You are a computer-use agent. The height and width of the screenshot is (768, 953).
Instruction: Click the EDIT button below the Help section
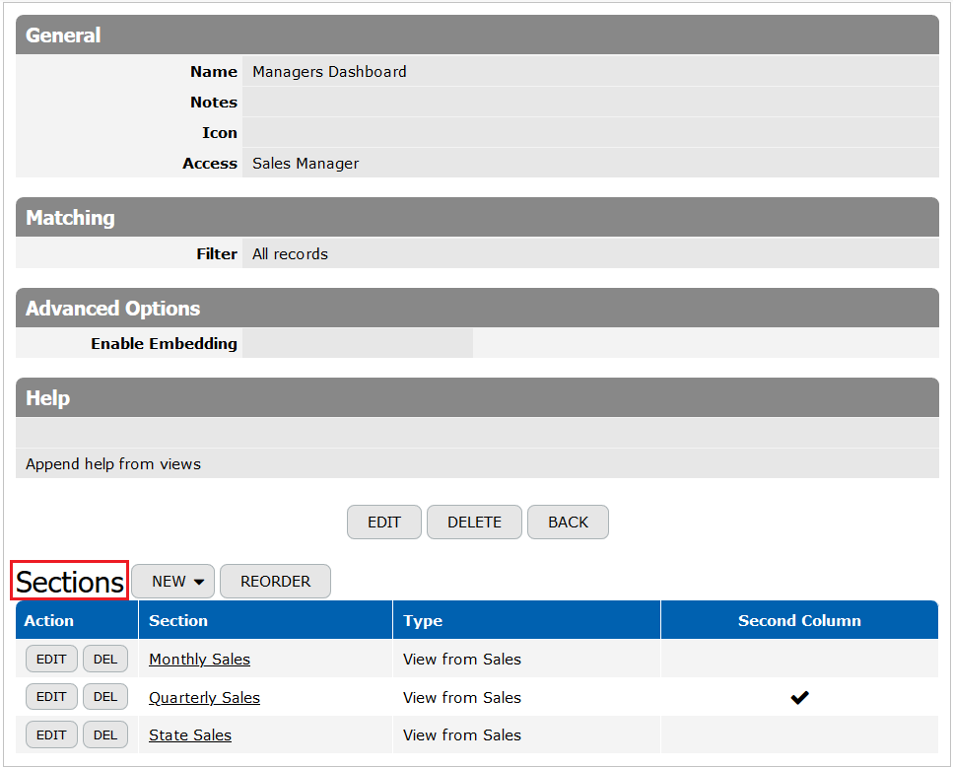384,522
